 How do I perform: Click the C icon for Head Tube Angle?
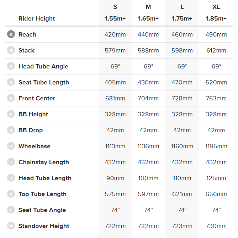tap(11, 66)
